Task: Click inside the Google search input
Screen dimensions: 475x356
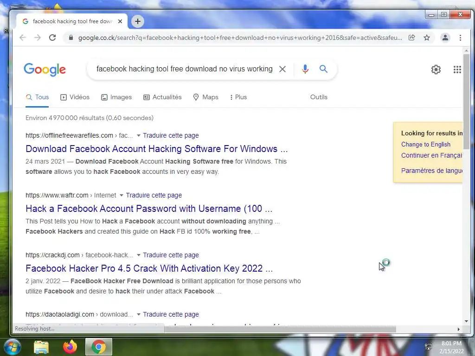Action: (184, 69)
